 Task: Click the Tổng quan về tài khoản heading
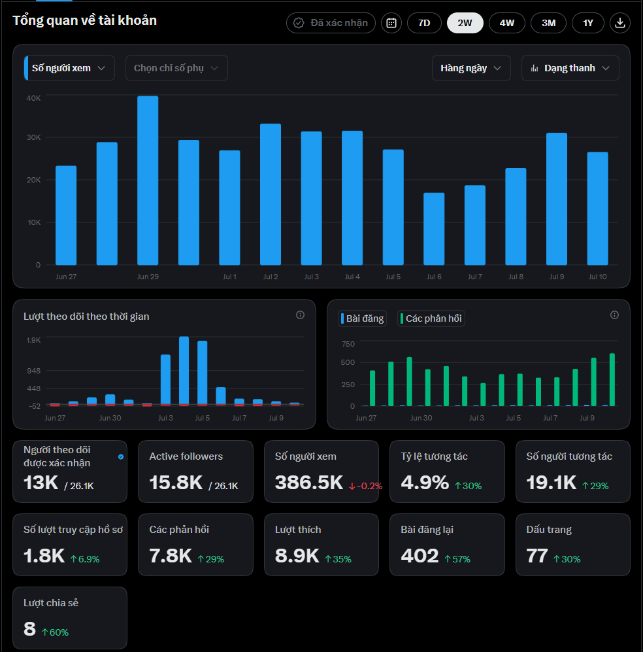pos(85,20)
